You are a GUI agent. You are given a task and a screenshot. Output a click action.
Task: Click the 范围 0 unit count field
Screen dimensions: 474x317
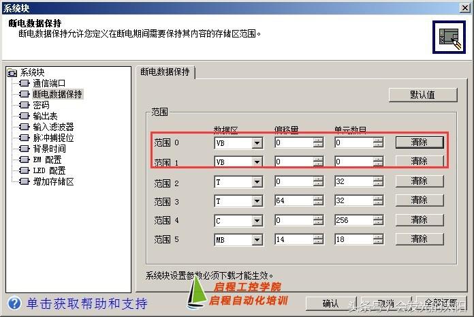pyautogui.click(x=353, y=142)
